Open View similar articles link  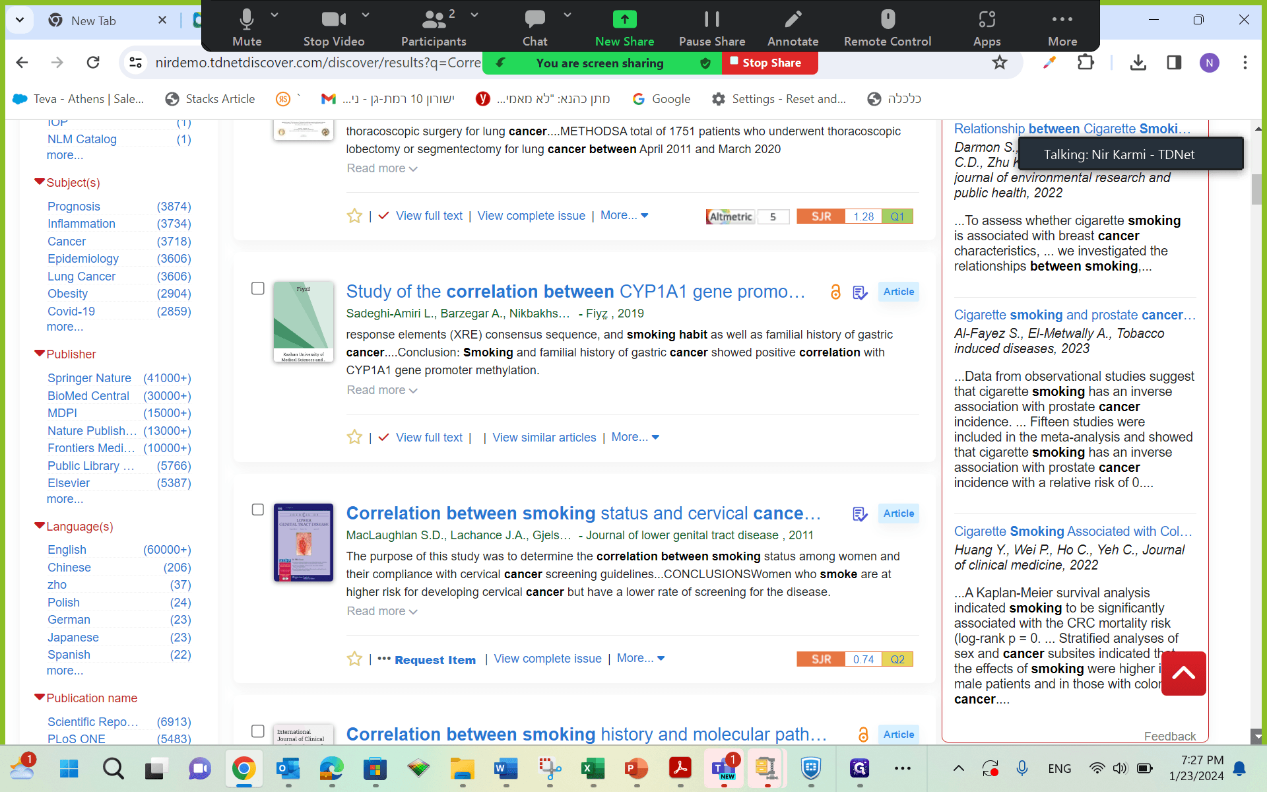[544, 438]
